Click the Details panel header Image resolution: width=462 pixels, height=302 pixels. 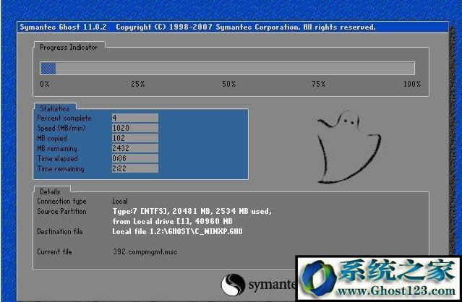tap(50, 190)
